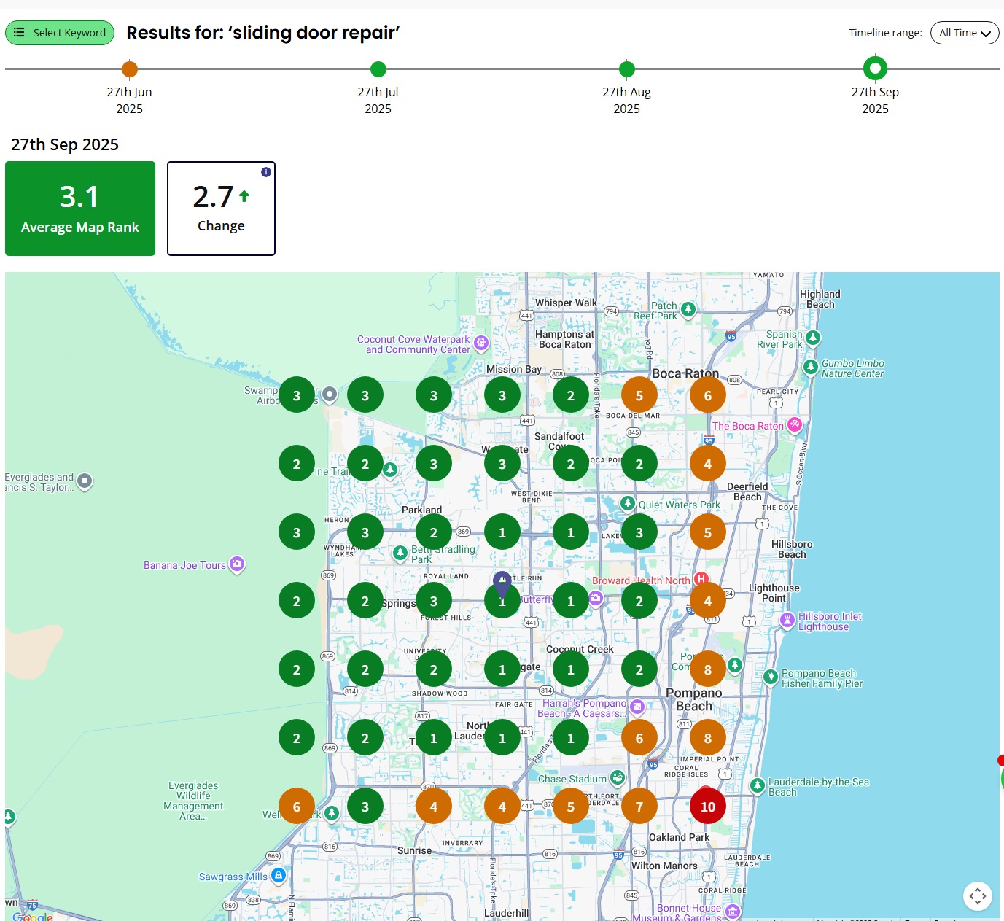The image size is (1004, 921).
Task: Click the Hillsboro Inlet Lighthouse icon
Action: pyautogui.click(x=787, y=621)
